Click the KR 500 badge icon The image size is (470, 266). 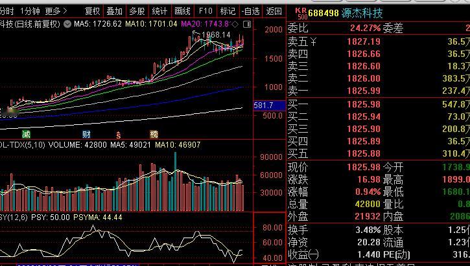301,14
